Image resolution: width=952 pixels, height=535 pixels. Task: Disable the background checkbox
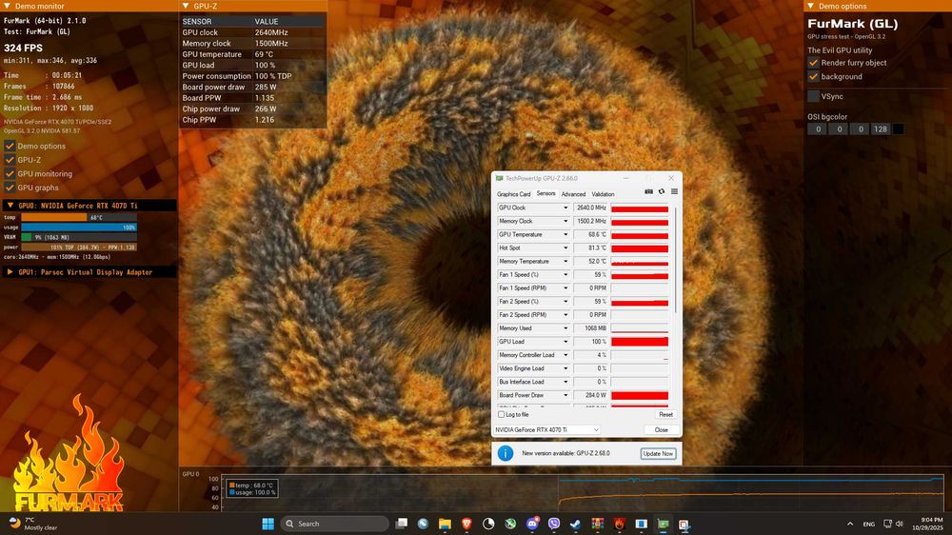point(813,76)
